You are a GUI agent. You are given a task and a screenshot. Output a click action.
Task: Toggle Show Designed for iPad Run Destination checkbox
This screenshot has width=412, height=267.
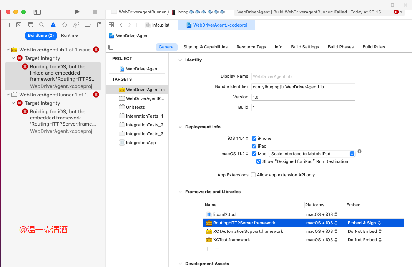coord(259,161)
